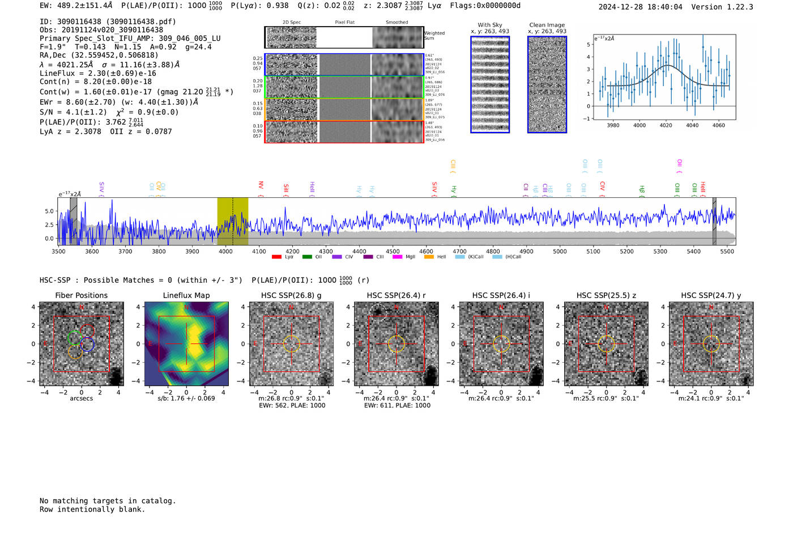Click the (H)CaII legend swatch
Image resolution: width=793 pixels, height=540 pixels.
497,257
